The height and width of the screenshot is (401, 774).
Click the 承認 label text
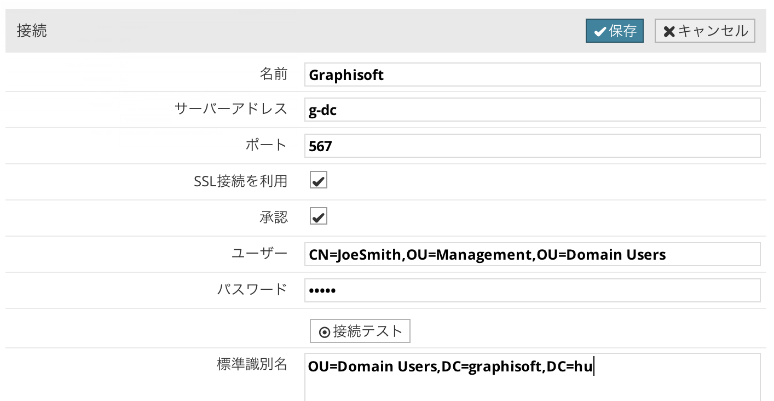273,217
